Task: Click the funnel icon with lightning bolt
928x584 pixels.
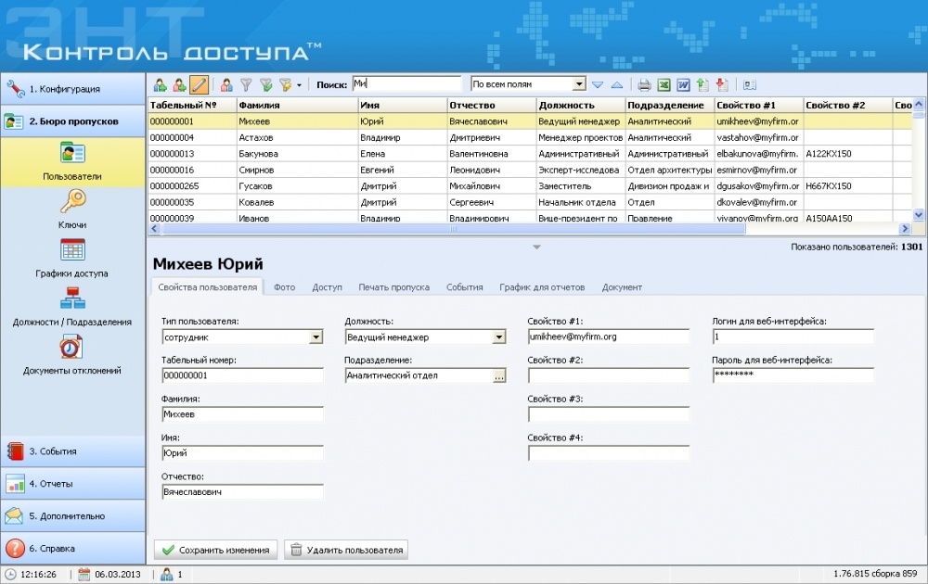Action: [285, 85]
